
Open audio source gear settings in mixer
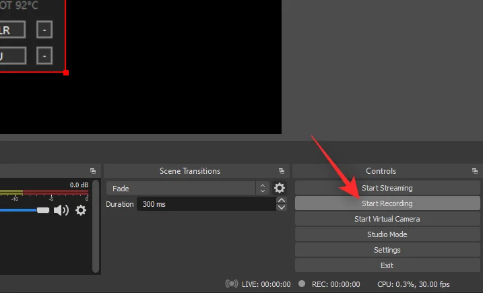click(81, 210)
